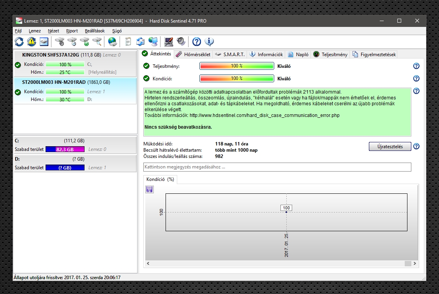Click the Kondíció 100 % gradient bar

pyautogui.click(x=236, y=78)
